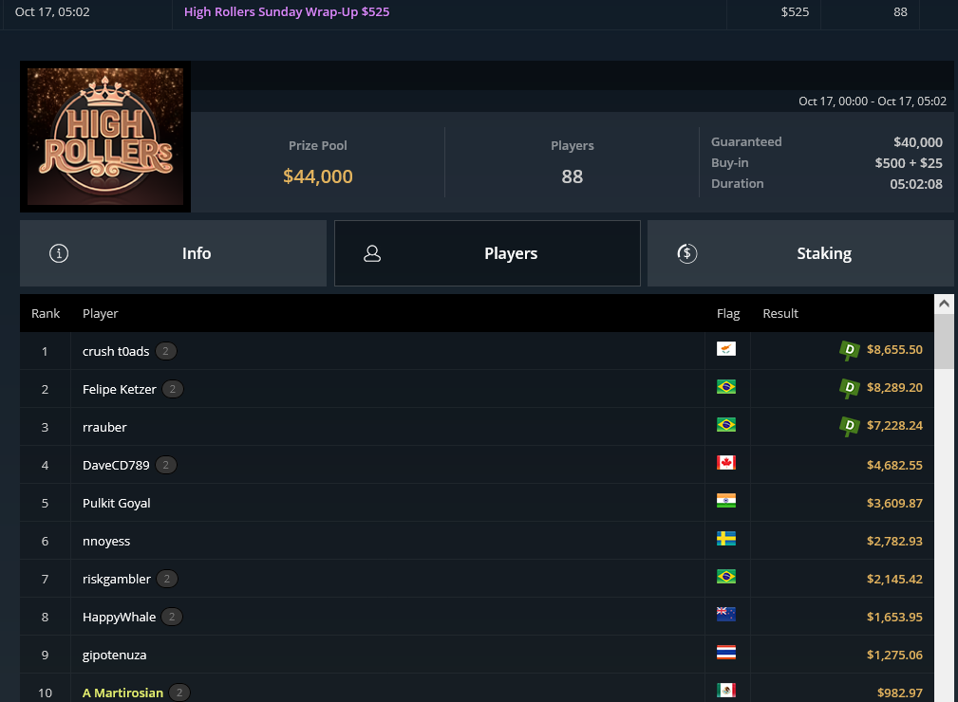Click the Rank column header
The image size is (958, 702).
[46, 313]
